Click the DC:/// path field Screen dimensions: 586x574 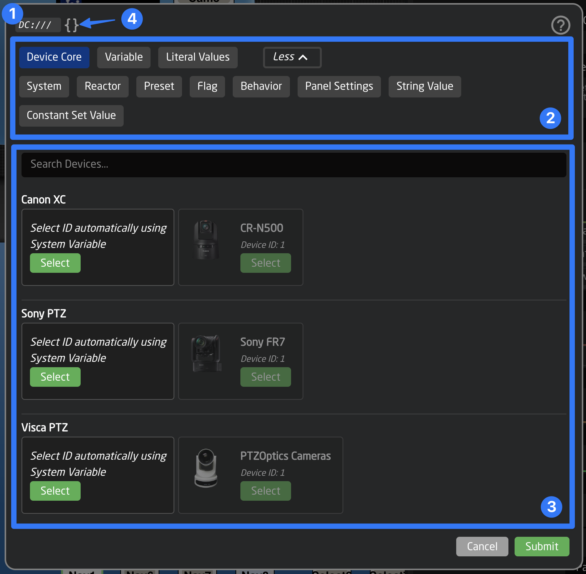(38, 25)
